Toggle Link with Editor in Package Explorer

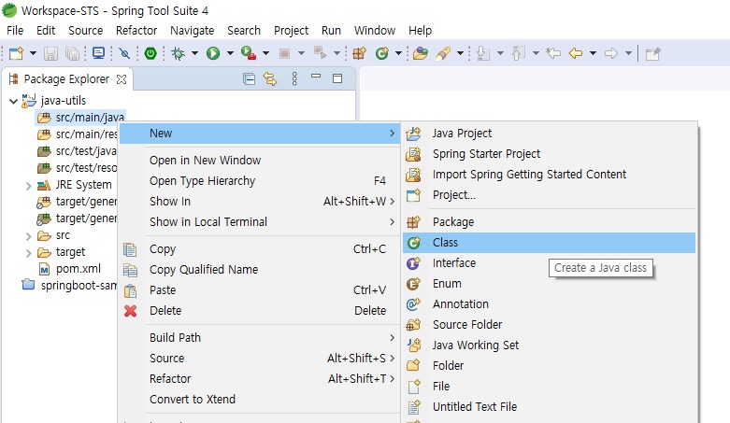(x=270, y=79)
